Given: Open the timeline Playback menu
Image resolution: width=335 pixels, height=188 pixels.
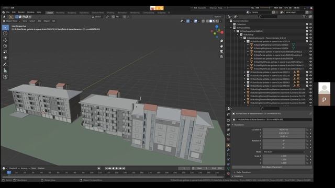Looking at the screenshot, I should pyautogui.click(x=14, y=168).
